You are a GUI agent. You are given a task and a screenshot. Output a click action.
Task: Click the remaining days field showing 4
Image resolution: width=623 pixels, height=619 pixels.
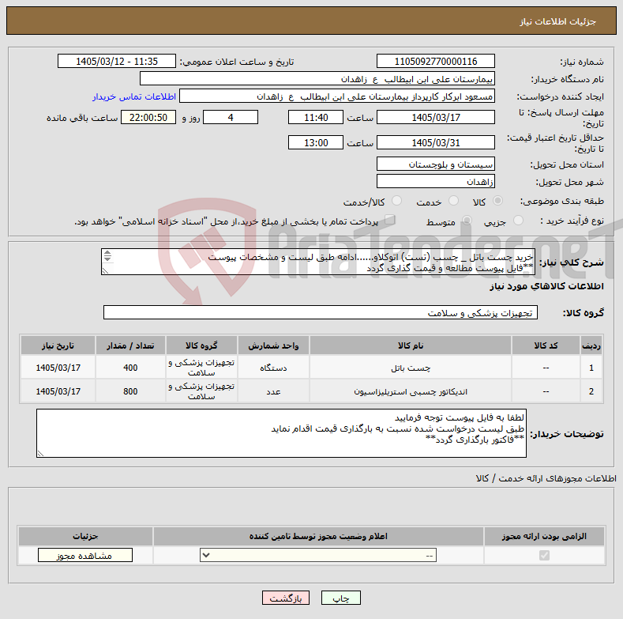231,117
